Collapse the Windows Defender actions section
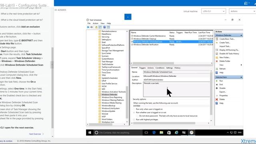 241,35
